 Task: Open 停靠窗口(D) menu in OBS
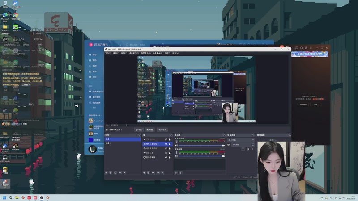click(x=134, y=53)
